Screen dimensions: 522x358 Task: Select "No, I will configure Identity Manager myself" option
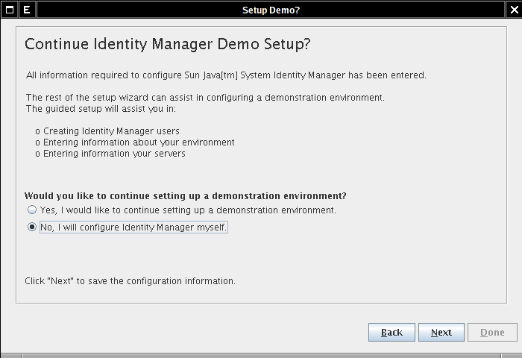[32, 228]
